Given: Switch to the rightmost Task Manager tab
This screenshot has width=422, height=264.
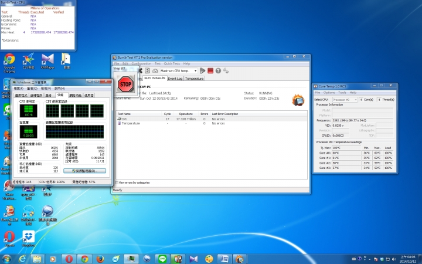Looking at the screenshot, I should (89, 96).
